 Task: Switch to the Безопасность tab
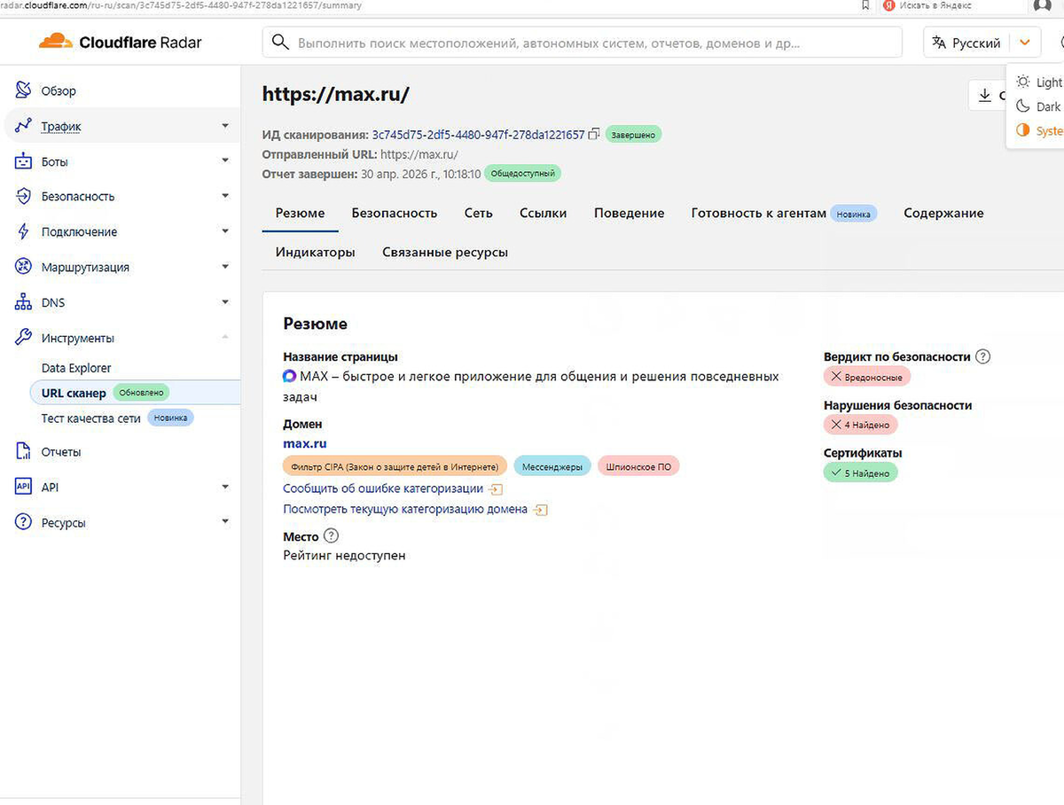395,213
